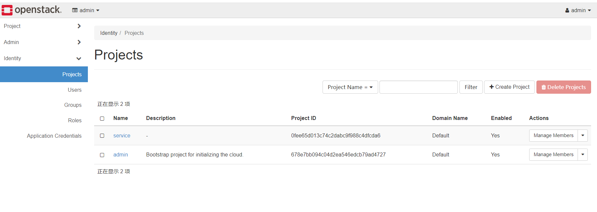597x212 pixels.
Task: Check the admin project checkbox
Action: tap(102, 155)
